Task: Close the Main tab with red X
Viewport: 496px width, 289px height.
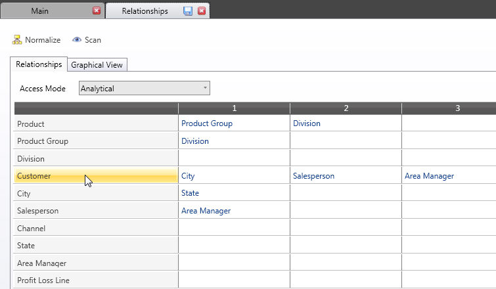Action: (x=97, y=11)
